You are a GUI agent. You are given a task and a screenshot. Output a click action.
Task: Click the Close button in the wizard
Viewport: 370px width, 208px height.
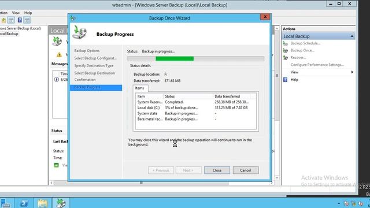click(x=217, y=170)
